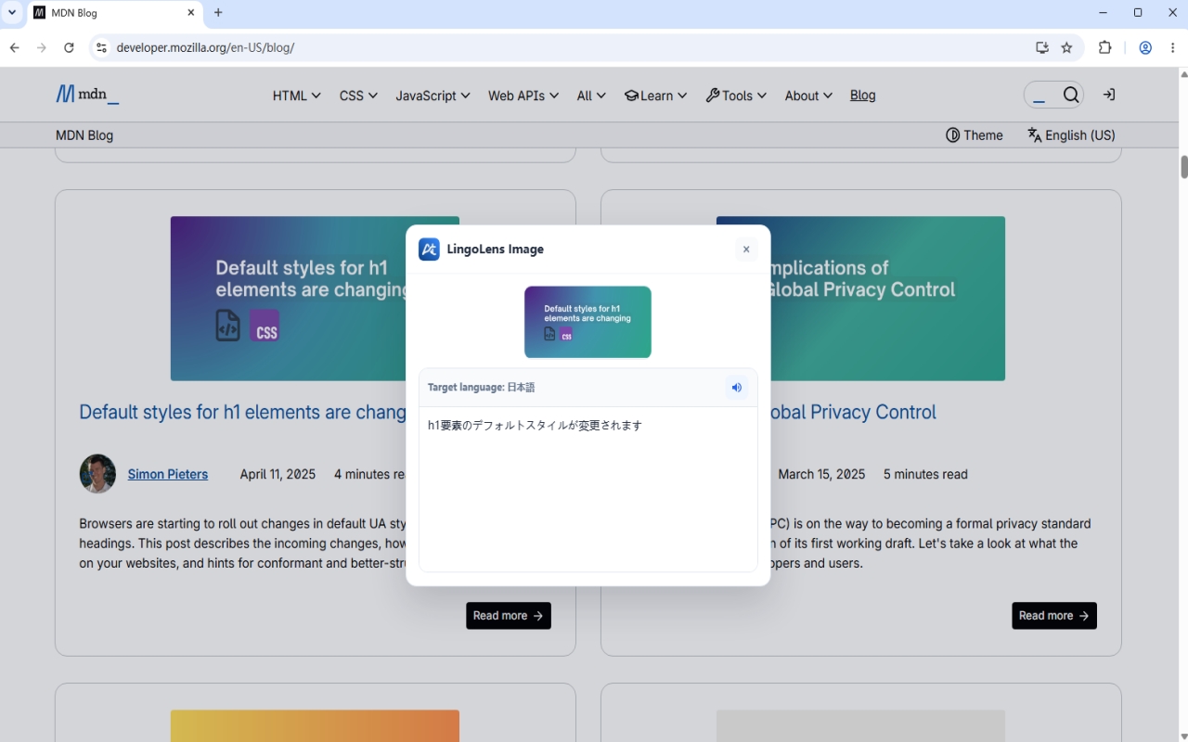Open the English (US) language selector
This screenshot has width=1188, height=742.
(x=1071, y=135)
